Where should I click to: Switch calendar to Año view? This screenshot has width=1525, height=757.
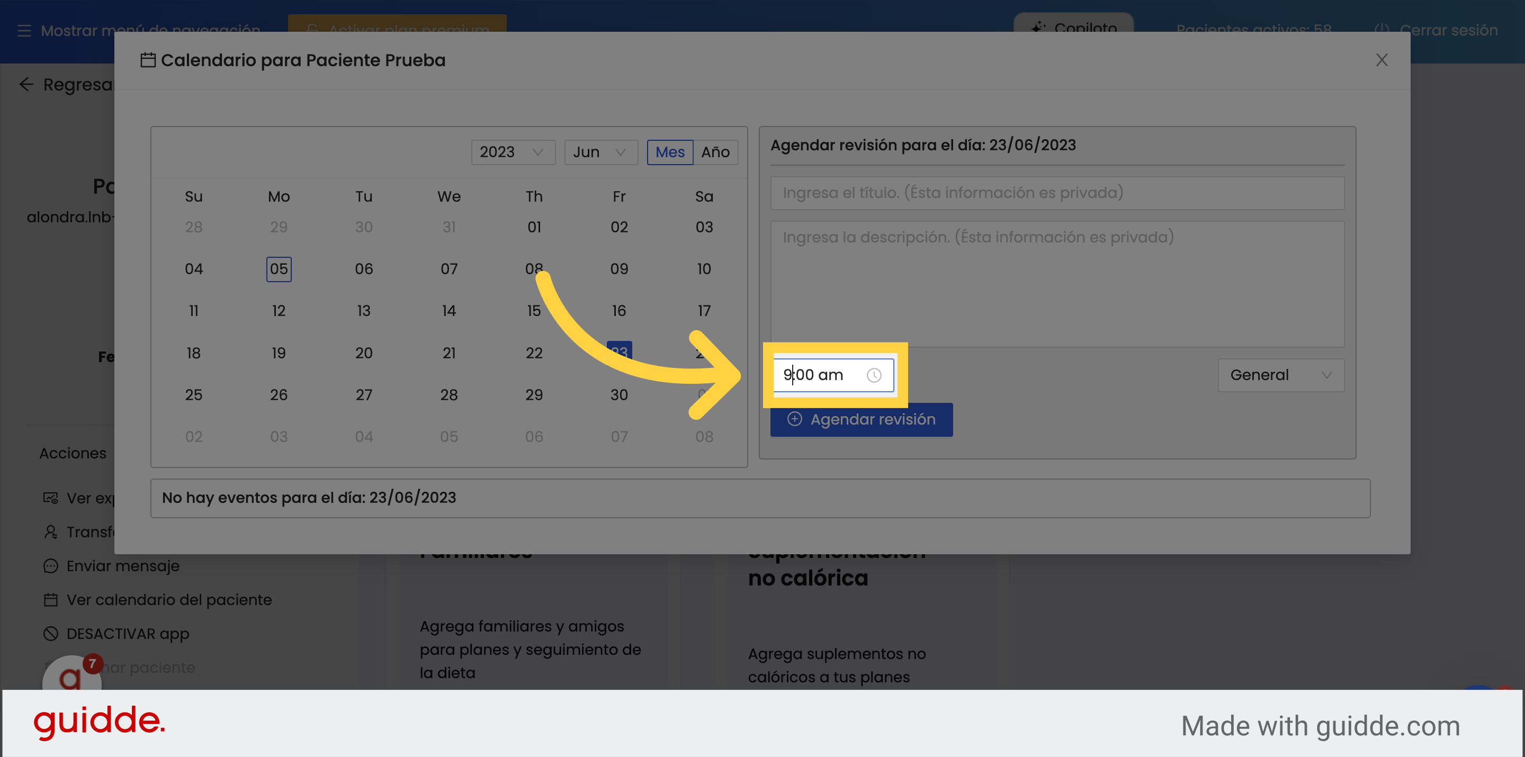point(715,152)
